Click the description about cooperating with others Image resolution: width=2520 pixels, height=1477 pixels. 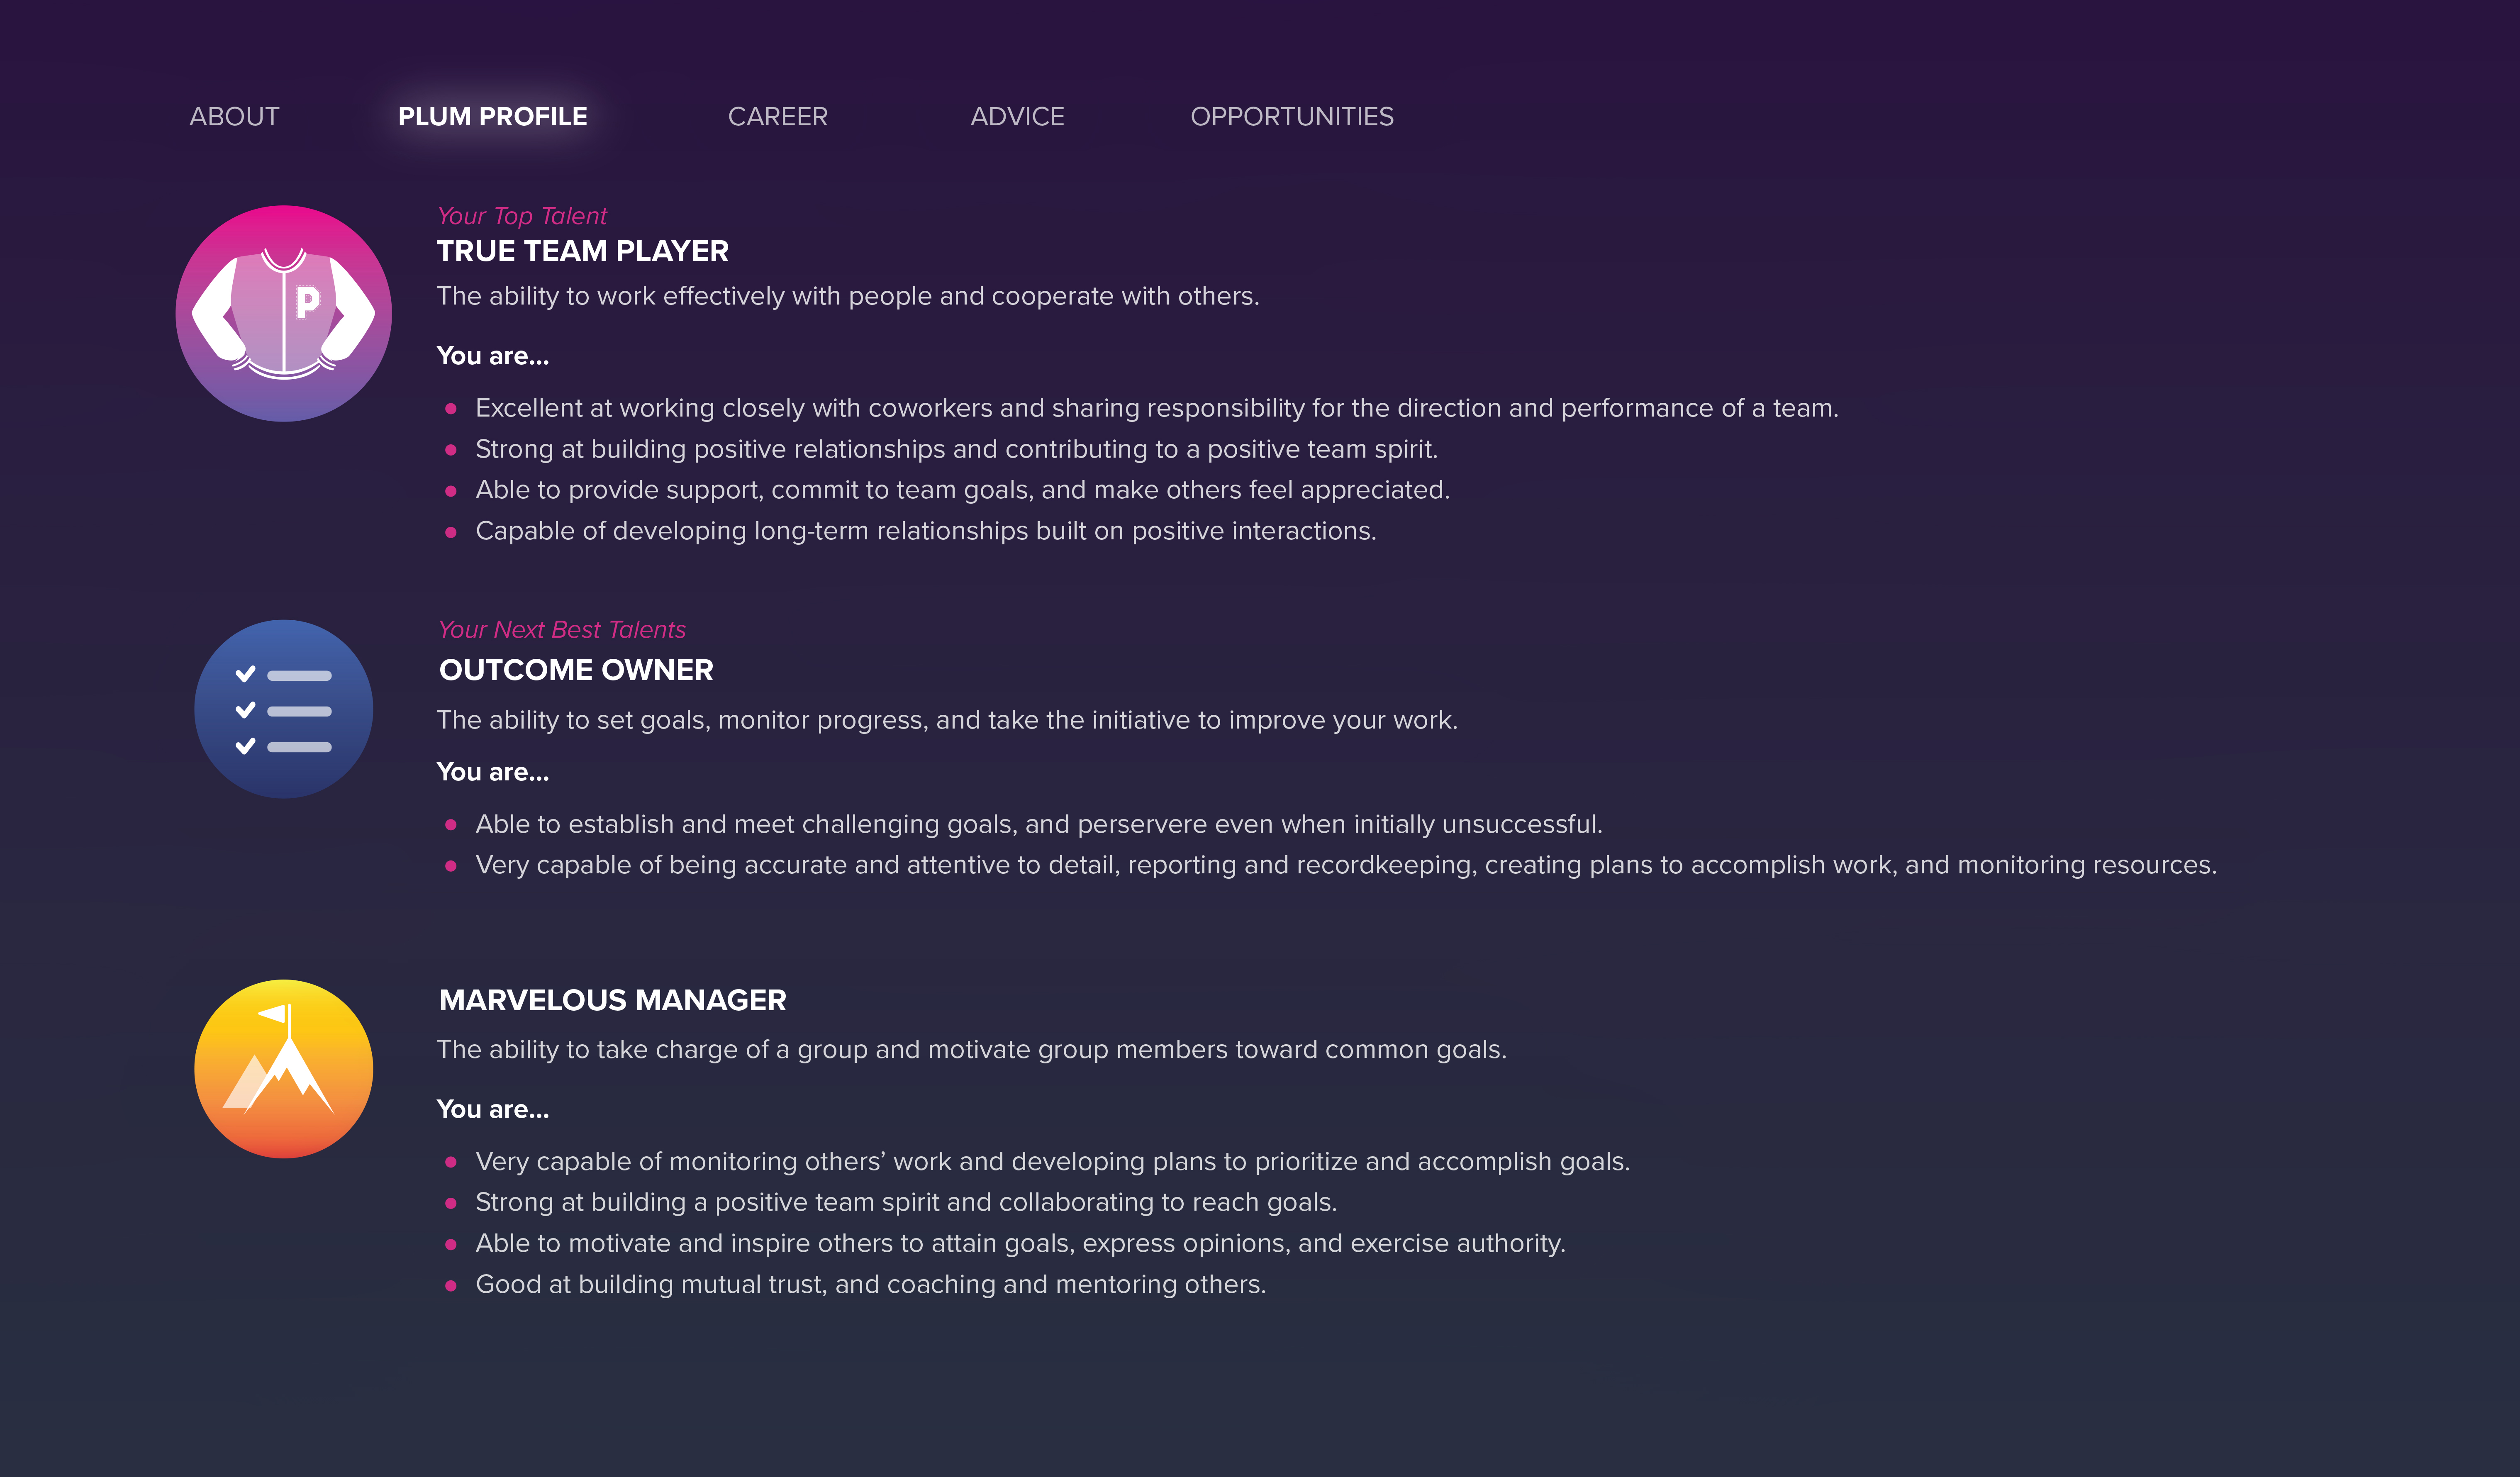pos(848,296)
